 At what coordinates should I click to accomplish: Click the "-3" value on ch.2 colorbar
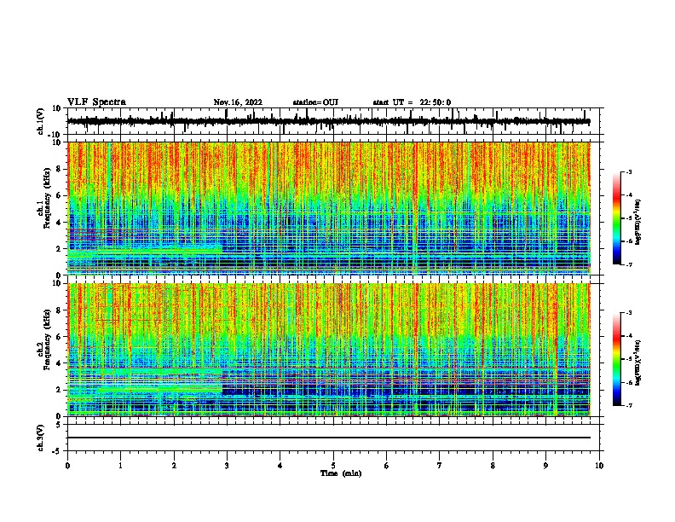(x=628, y=313)
